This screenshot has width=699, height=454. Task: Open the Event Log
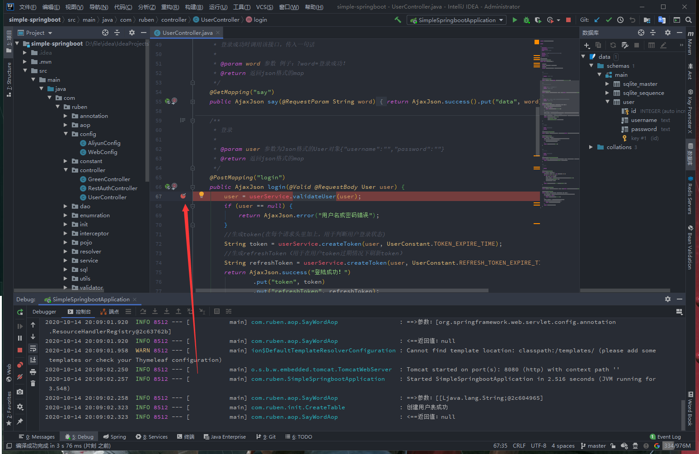665,437
